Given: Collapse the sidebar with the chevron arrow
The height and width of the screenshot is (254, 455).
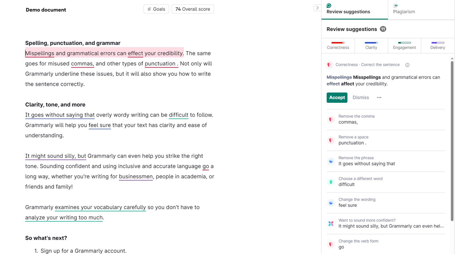Looking at the screenshot, I should tap(317, 8).
